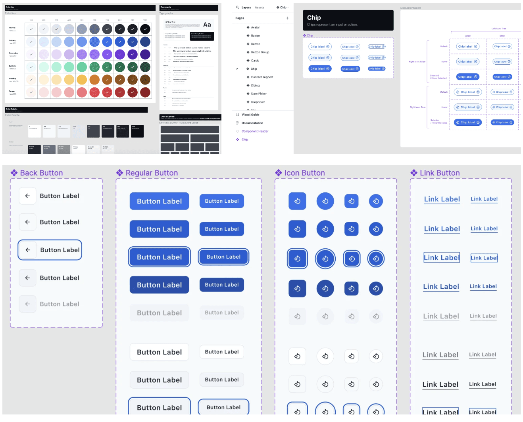Switch to the Assets tab
This screenshot has width=523, height=422.
click(x=260, y=7)
